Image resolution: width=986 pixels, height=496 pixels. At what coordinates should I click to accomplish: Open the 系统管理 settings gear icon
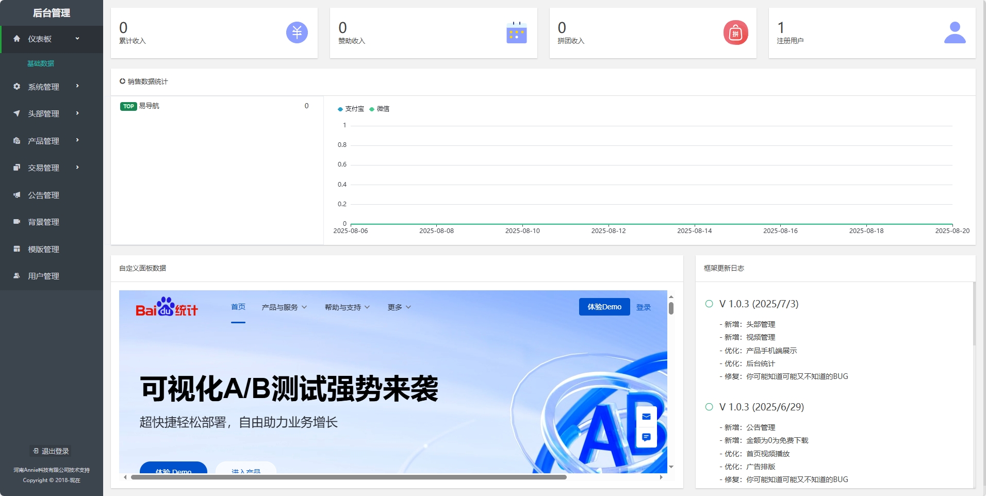[17, 87]
